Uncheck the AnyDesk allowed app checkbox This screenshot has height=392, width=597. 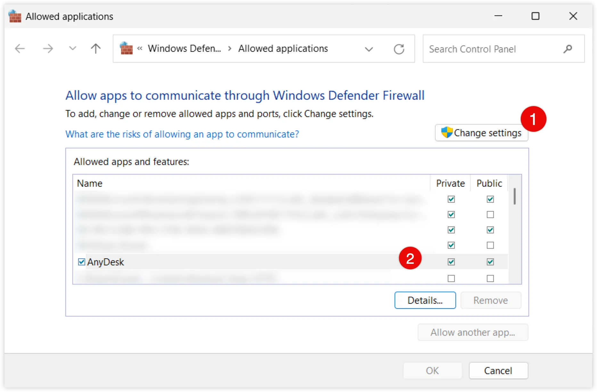[x=81, y=262]
